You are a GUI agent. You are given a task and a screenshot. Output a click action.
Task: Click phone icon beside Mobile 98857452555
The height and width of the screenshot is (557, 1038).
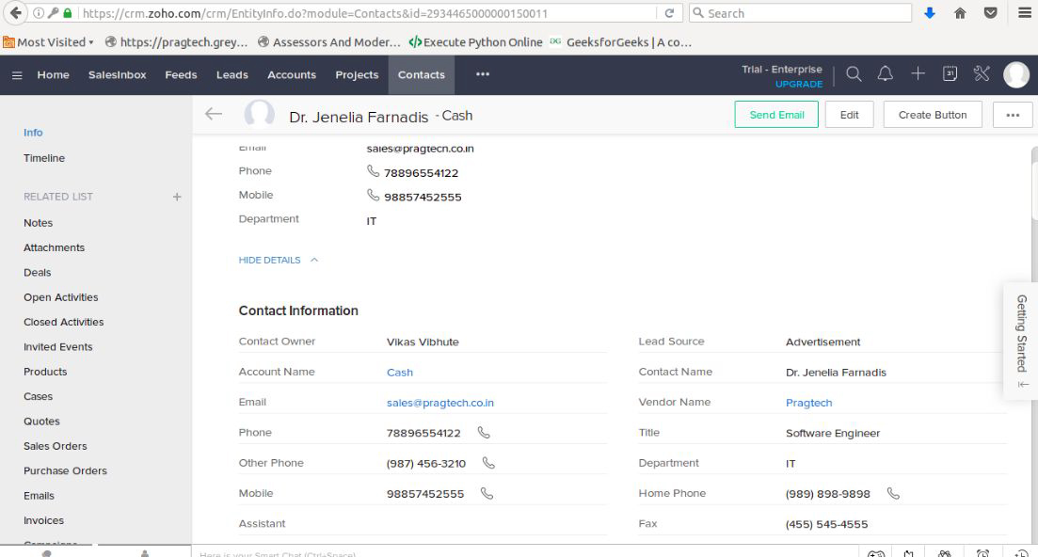pyautogui.click(x=487, y=494)
